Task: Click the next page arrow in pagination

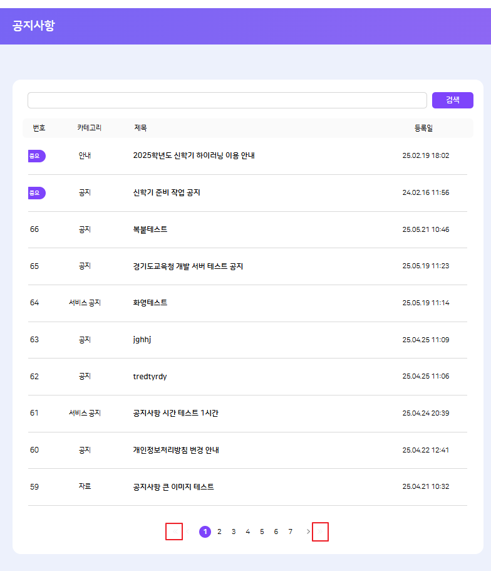Action: pyautogui.click(x=308, y=532)
